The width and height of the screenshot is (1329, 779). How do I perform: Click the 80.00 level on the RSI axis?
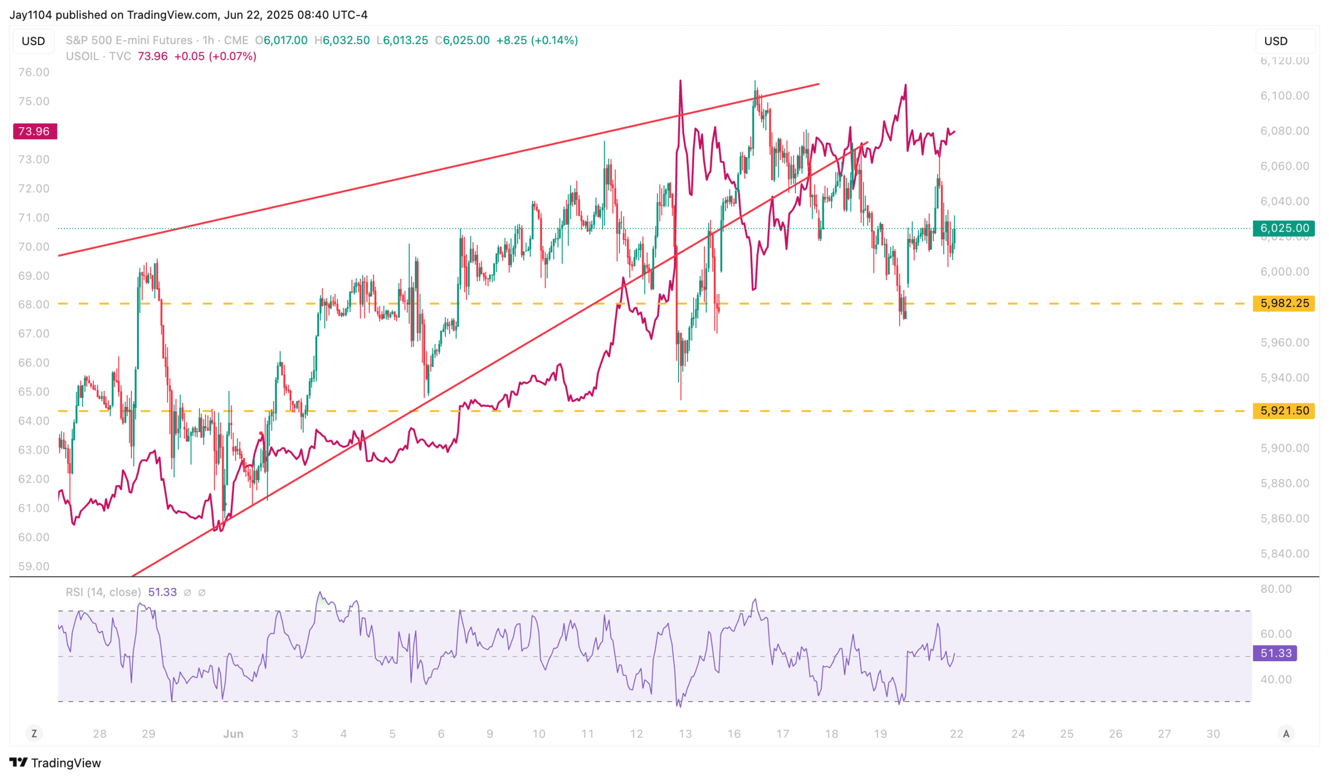[x=1276, y=589]
